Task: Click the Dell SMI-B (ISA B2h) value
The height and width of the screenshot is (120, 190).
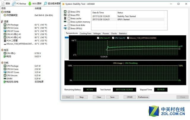Action: pyautogui.click(x=44, y=15)
